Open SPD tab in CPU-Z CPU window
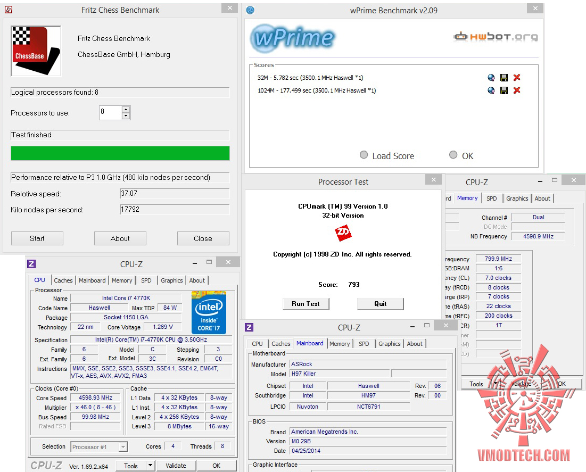 [146, 280]
